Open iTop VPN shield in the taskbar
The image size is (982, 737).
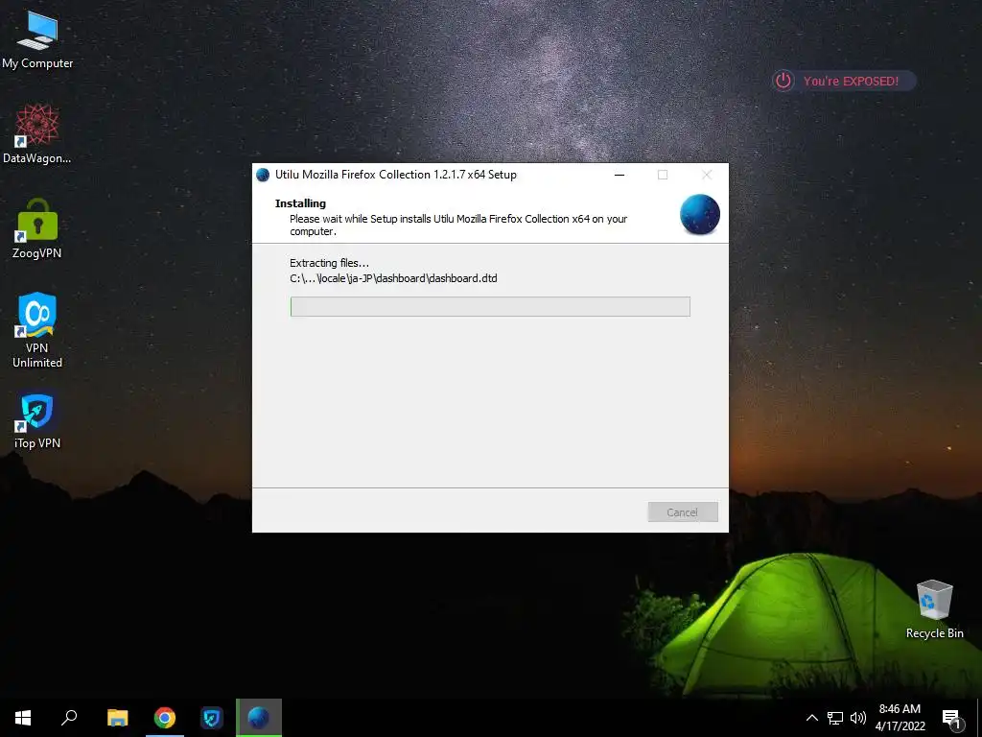[x=212, y=718]
